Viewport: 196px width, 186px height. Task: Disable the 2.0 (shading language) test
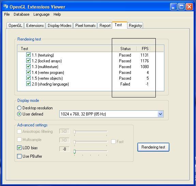pyautogui.click(x=28, y=84)
